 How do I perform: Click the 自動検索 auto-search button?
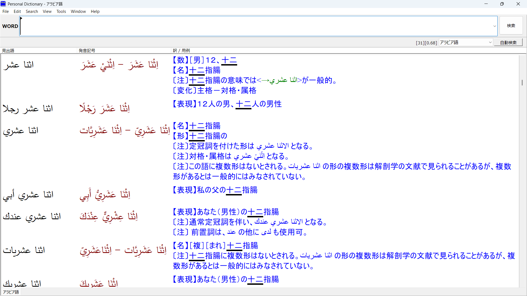point(508,42)
